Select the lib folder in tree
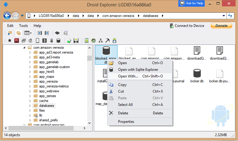238x141 pixels. pos(41,115)
